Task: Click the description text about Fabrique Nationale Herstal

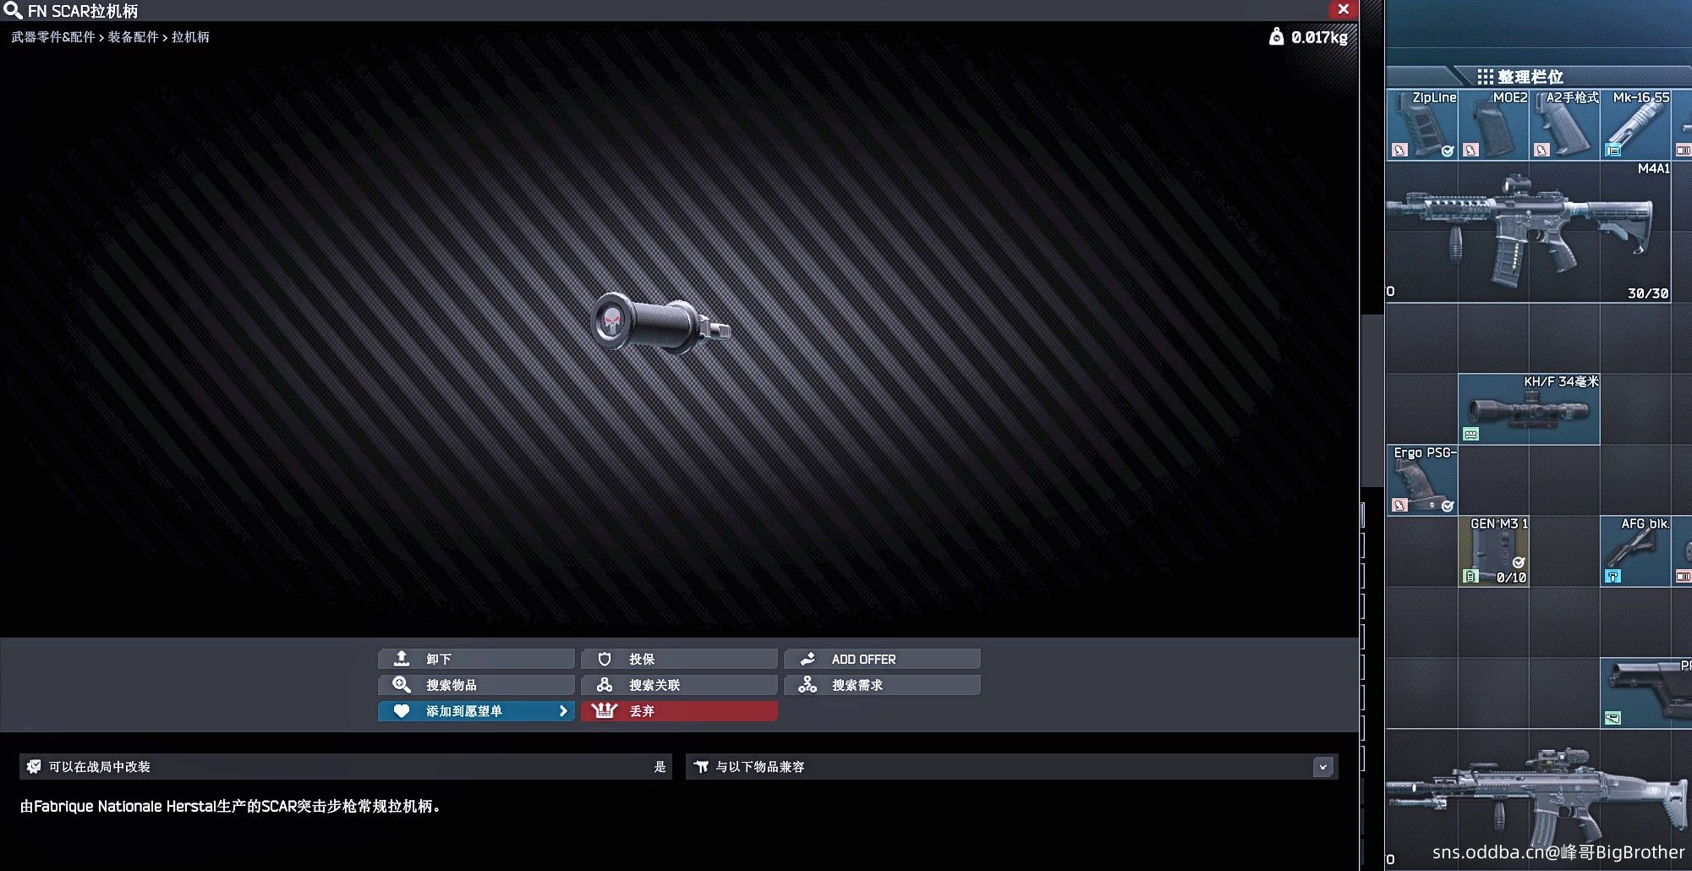Action: coord(230,807)
